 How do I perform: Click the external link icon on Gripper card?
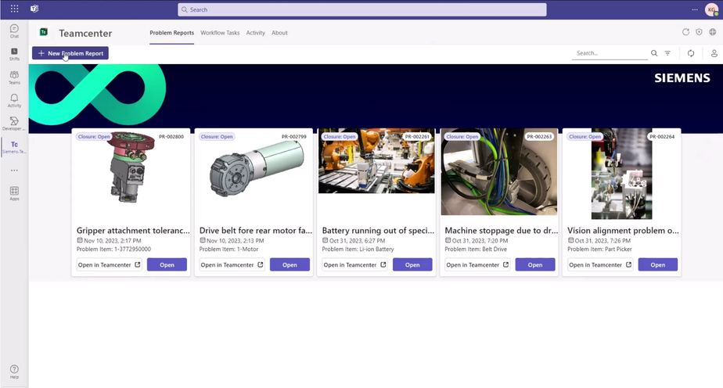click(138, 264)
